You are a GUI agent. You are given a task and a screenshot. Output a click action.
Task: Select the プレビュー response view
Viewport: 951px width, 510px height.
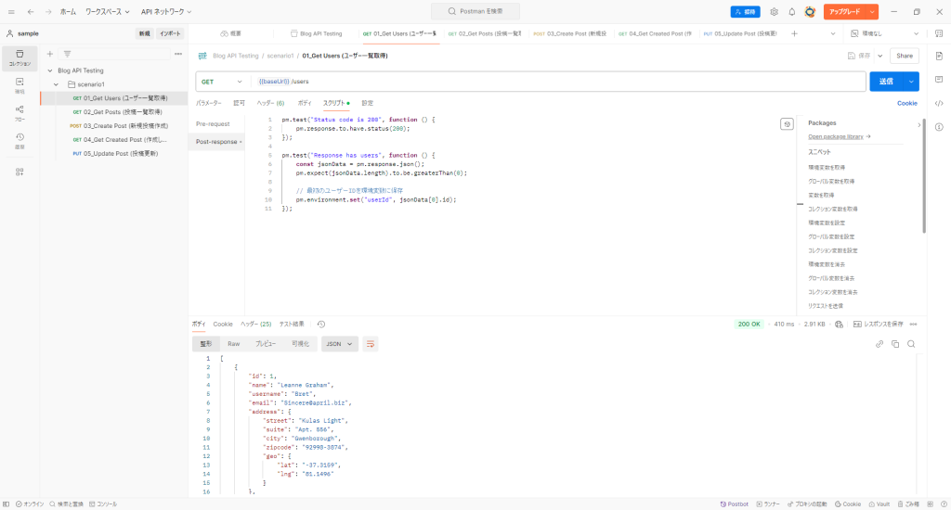[x=266, y=343]
